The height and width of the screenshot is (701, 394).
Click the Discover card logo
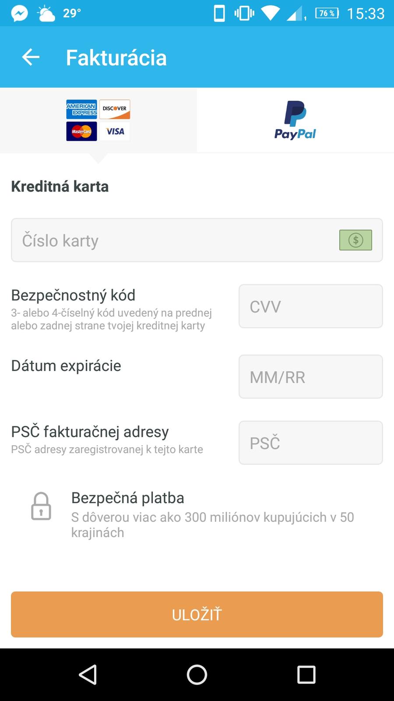(115, 110)
